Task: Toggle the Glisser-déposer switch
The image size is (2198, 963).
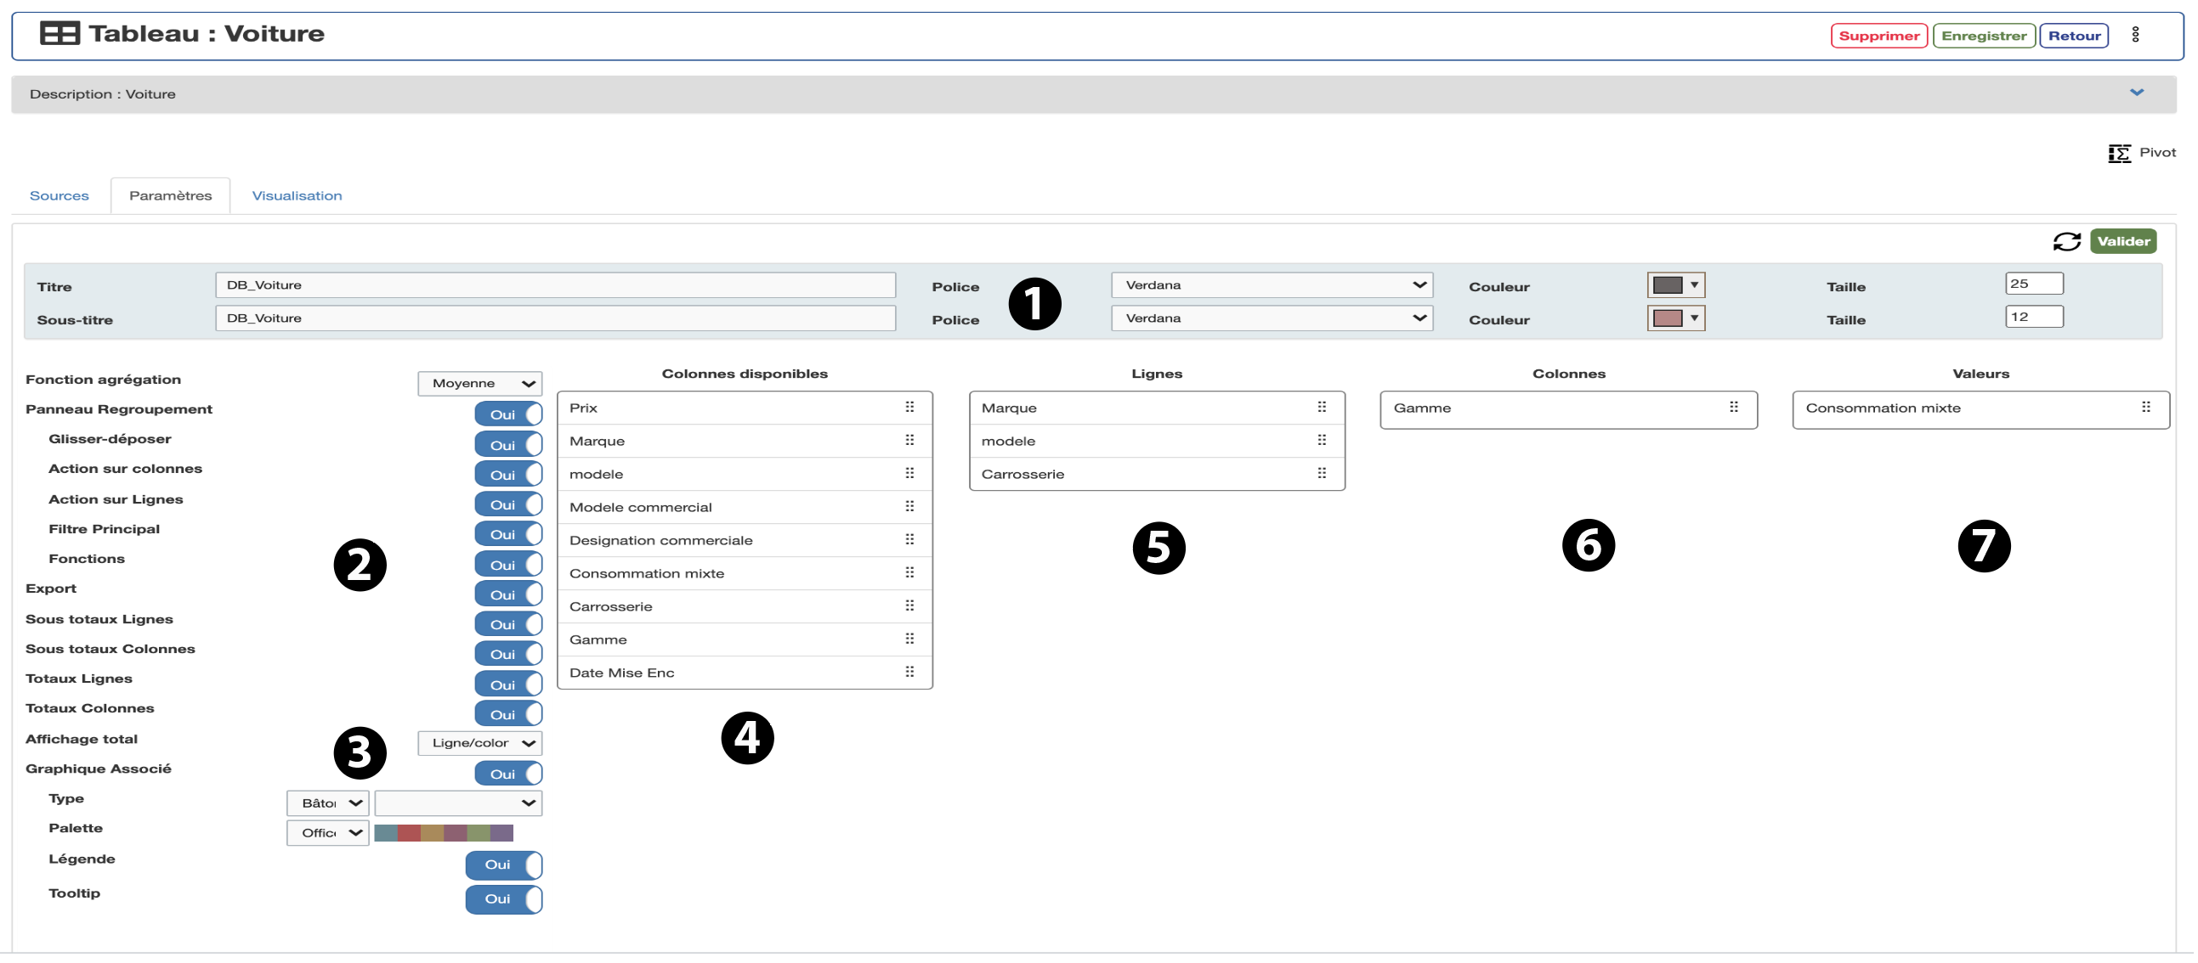Action: pyautogui.click(x=509, y=446)
